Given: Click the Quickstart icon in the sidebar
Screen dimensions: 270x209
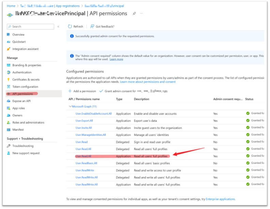Looking at the screenshot, I should point(9,42).
